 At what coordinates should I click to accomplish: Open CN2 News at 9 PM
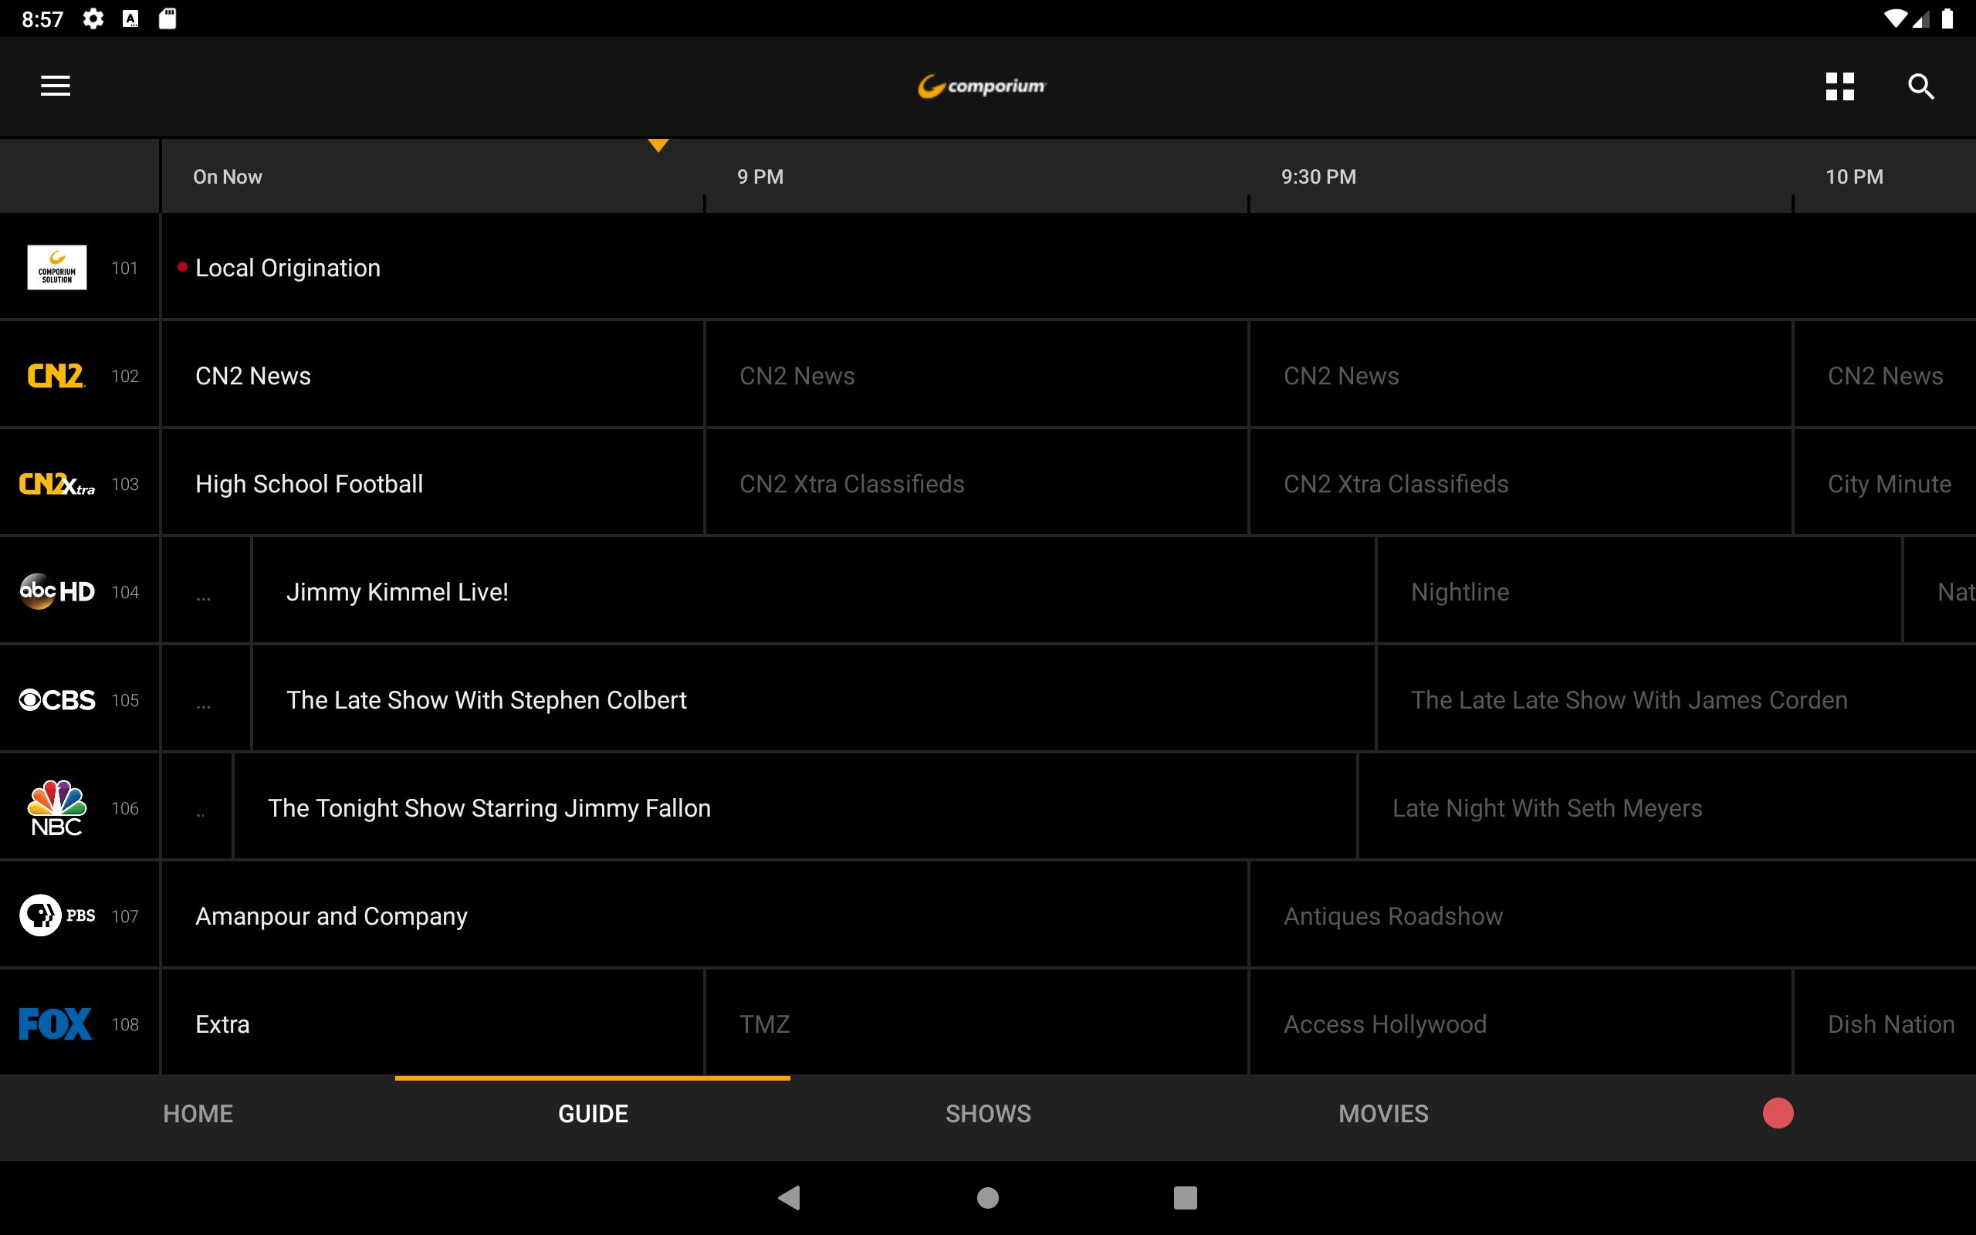tap(976, 376)
